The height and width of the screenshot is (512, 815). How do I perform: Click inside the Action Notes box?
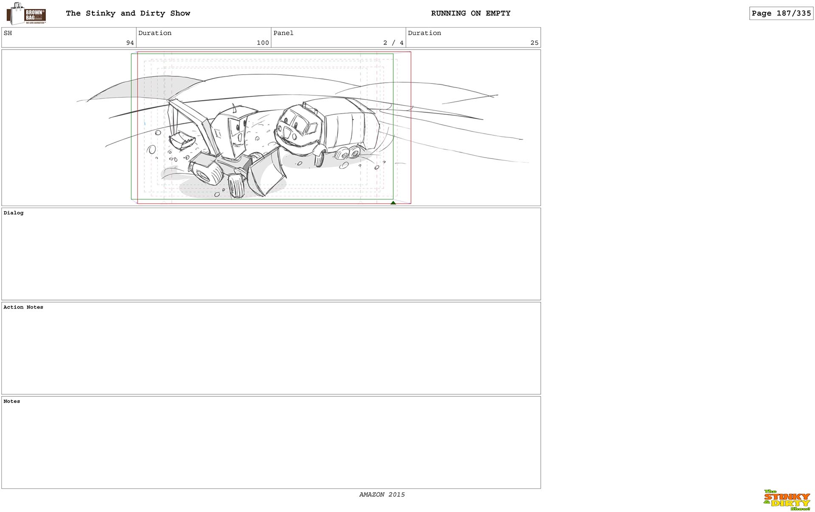click(x=271, y=348)
